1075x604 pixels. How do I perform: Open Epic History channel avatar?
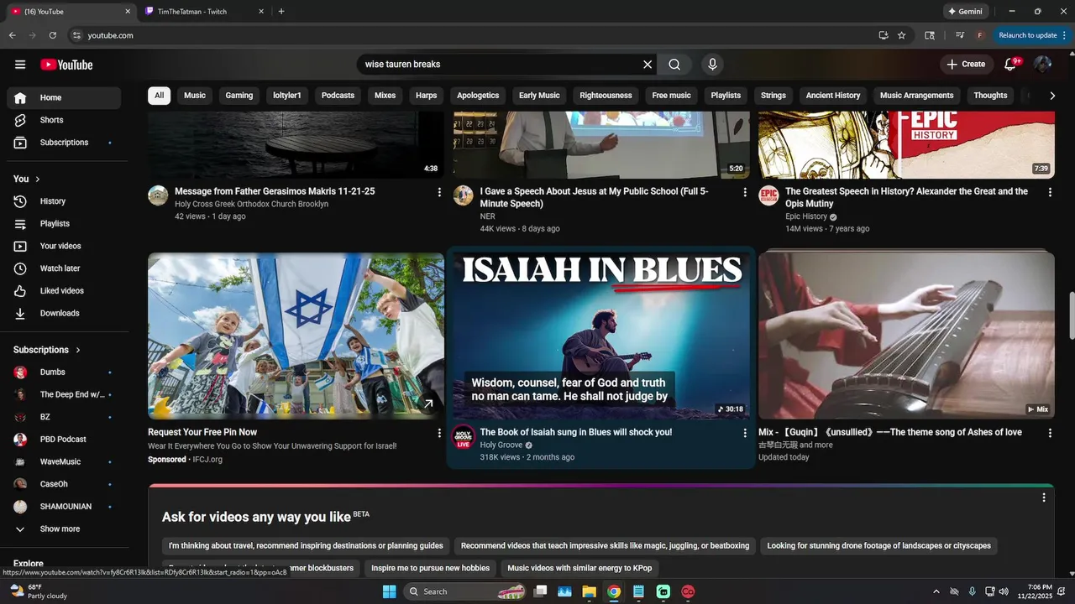768,195
